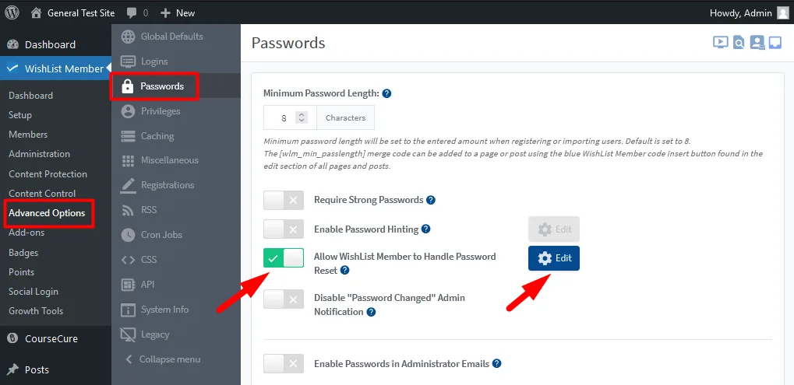This screenshot has height=385, width=794.
Task: Click the password length stepper arrows
Action: point(302,117)
